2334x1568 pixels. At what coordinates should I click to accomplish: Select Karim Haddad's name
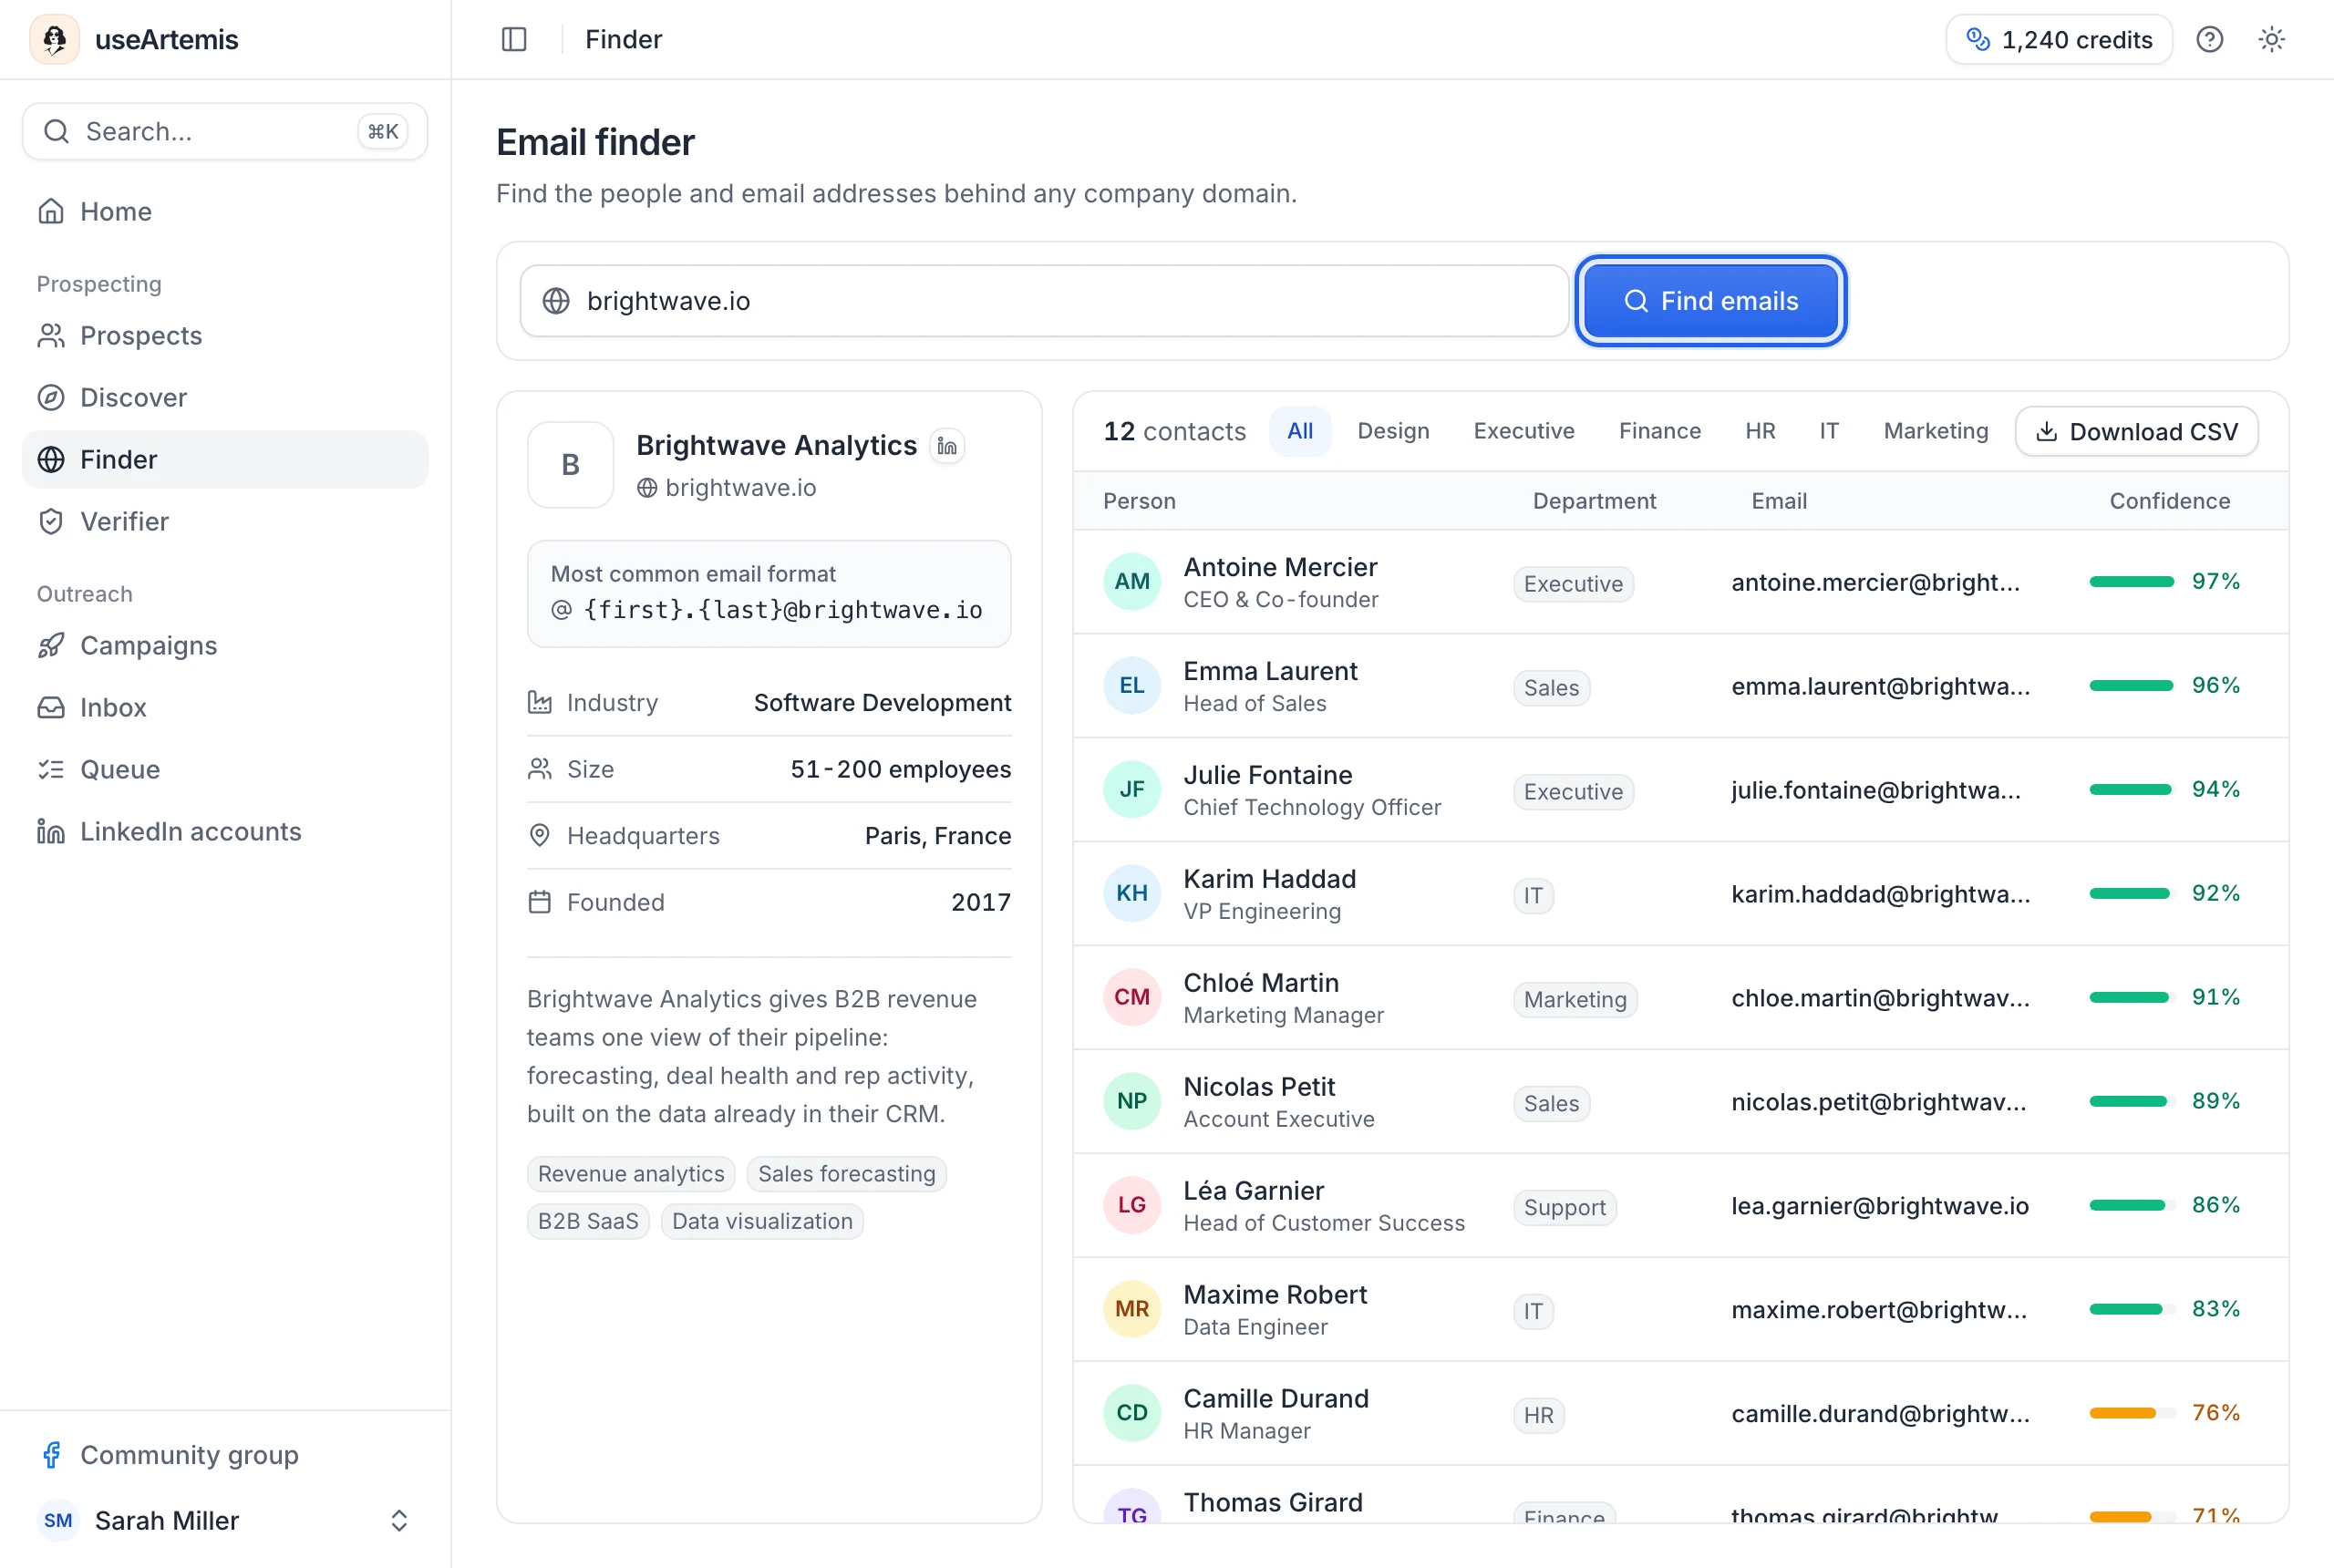point(1270,878)
